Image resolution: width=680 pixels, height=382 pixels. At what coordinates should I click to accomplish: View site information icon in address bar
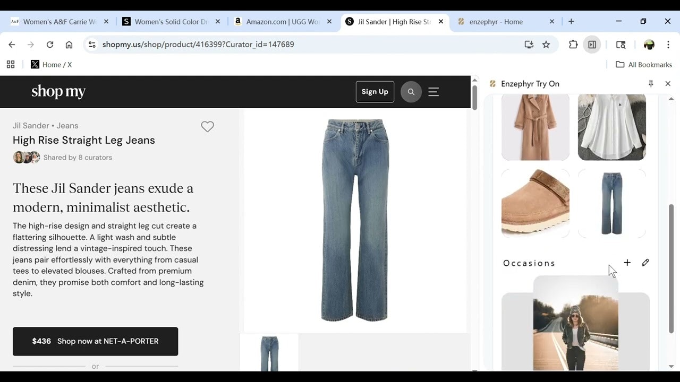pos(92,45)
